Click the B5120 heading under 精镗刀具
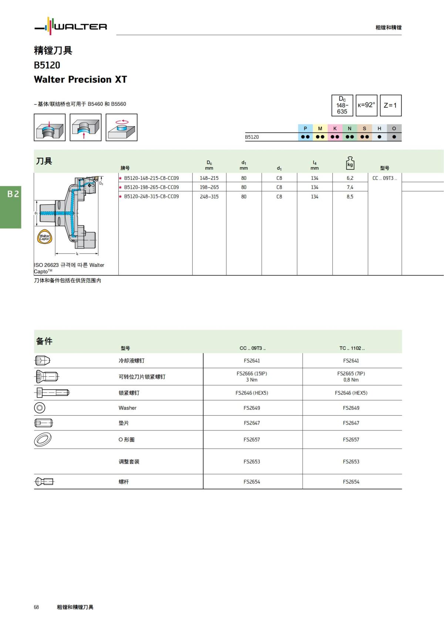 [47, 65]
